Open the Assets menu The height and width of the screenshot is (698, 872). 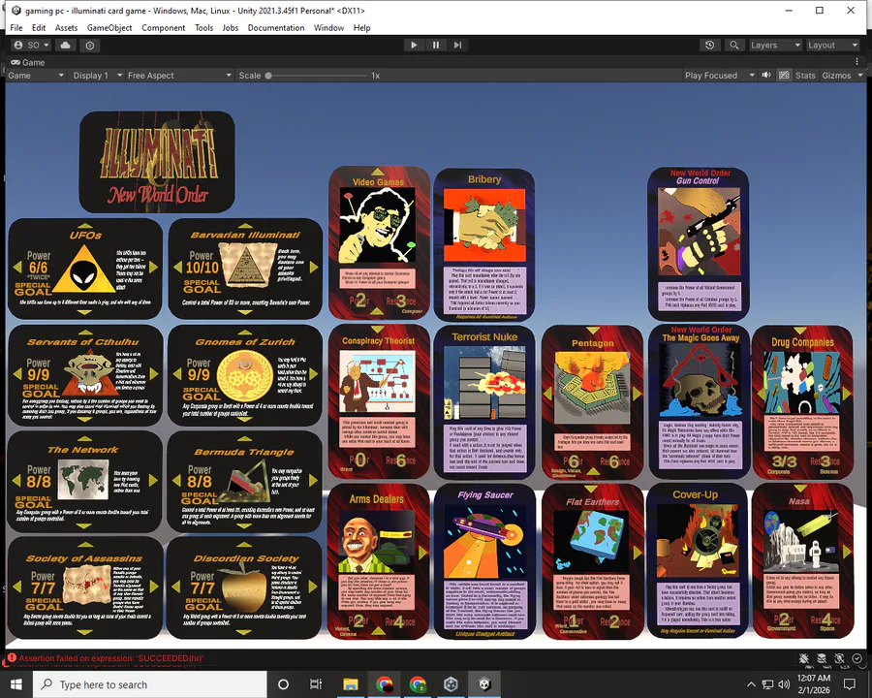(x=66, y=28)
